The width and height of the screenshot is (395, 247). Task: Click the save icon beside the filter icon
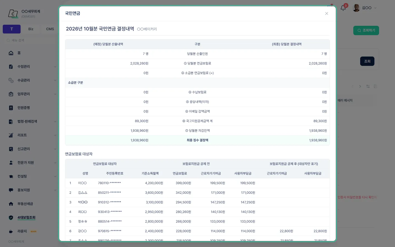375,86
